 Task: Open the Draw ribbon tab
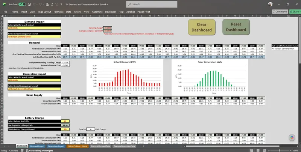(32, 12)
